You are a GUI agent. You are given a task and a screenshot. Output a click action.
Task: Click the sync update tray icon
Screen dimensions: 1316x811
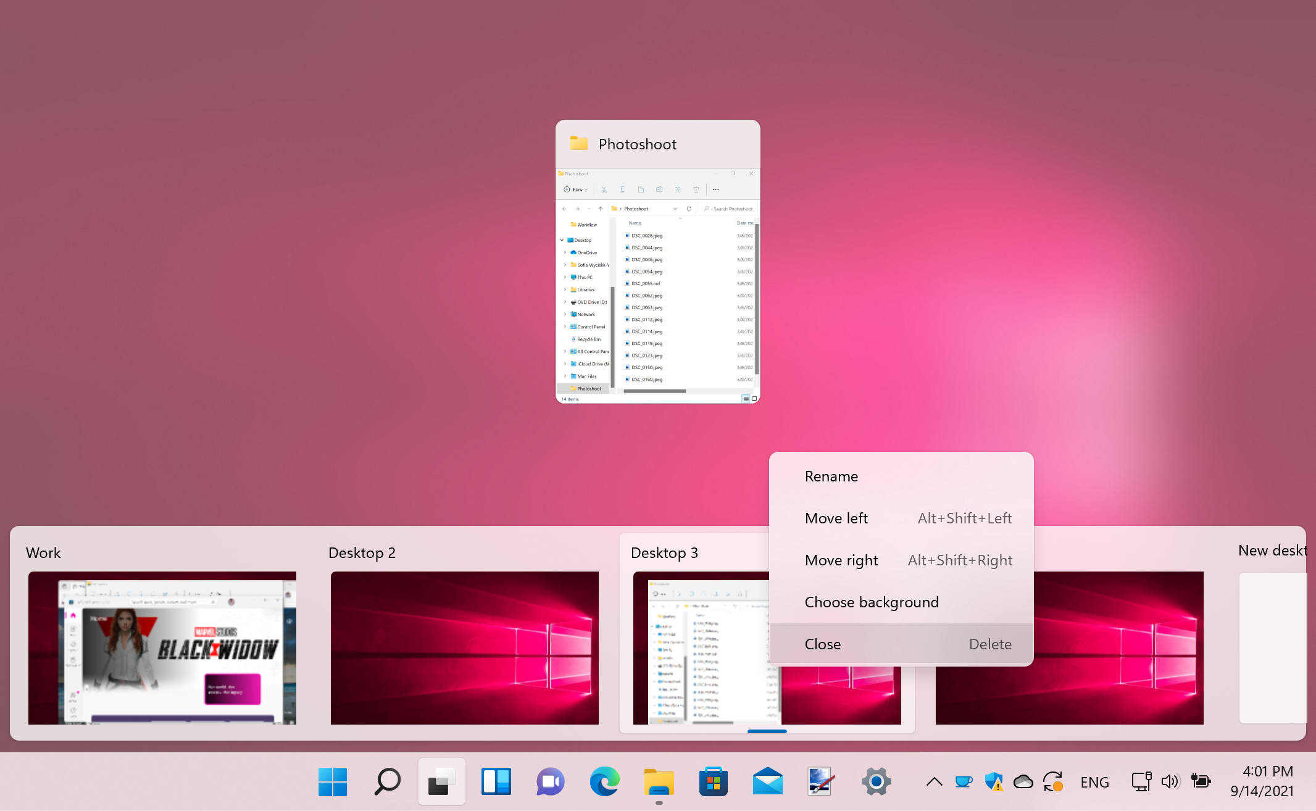(x=1053, y=782)
